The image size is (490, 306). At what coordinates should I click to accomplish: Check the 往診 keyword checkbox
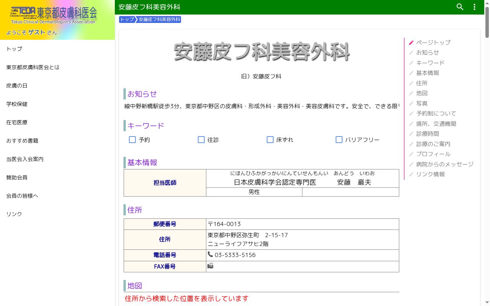click(x=201, y=140)
